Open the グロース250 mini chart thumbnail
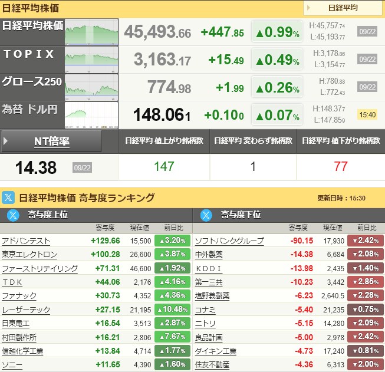 [x=91, y=88]
